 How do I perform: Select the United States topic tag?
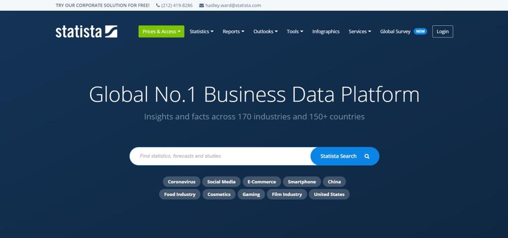click(329, 194)
